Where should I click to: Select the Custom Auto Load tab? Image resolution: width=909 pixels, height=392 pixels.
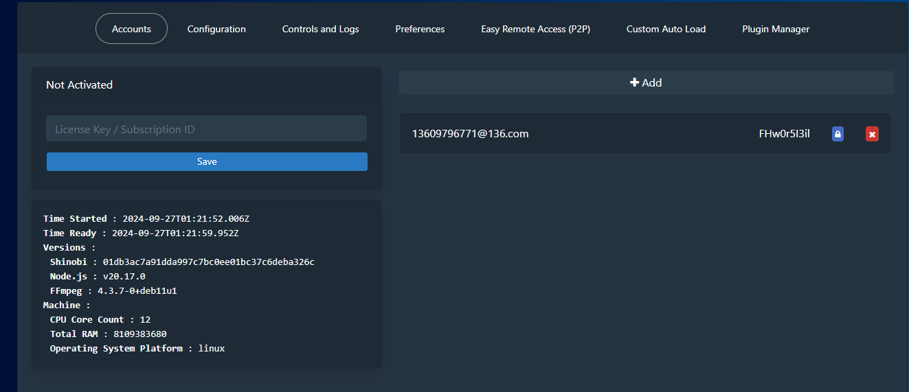click(666, 29)
